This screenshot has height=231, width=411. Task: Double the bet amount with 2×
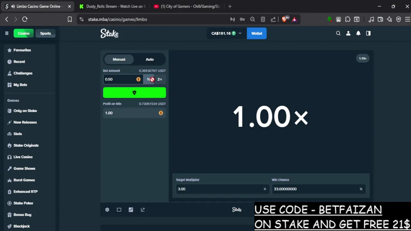click(x=160, y=79)
